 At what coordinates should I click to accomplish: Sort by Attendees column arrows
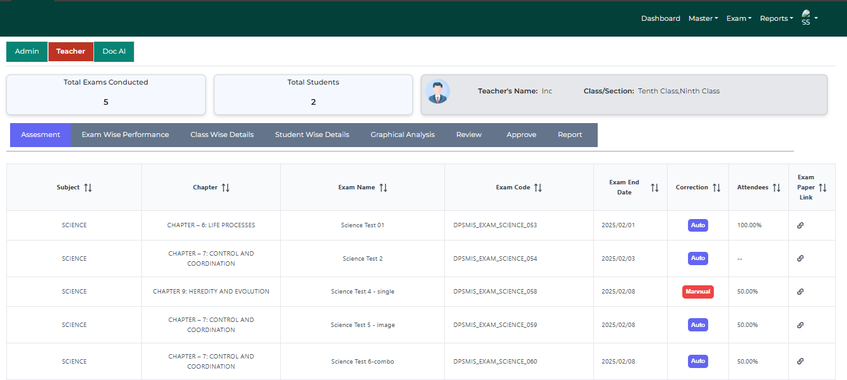click(776, 187)
